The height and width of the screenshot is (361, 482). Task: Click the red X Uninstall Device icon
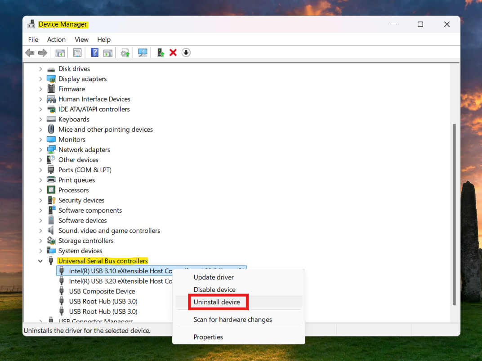tap(173, 53)
